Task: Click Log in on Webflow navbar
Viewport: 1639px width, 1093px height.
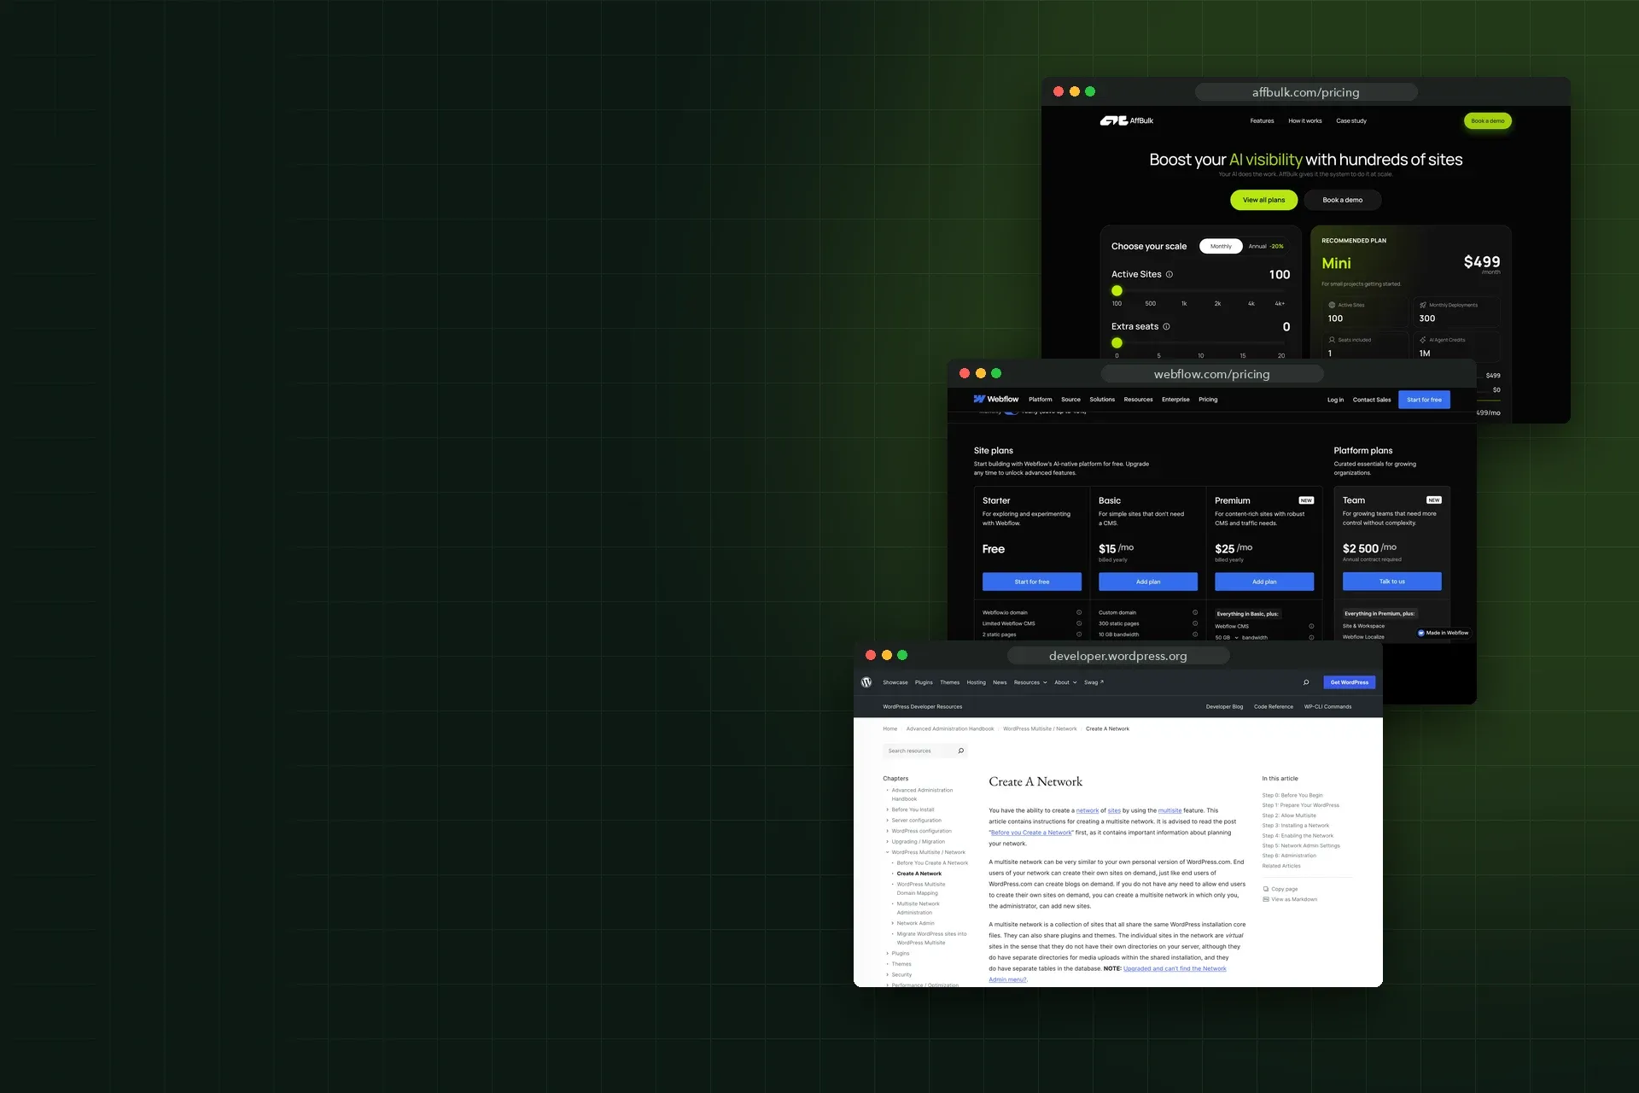Action: (1335, 400)
